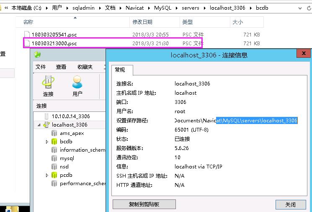Open the chevron after Navicat in breadcrumb
Viewport: 312px width, 212px height.
pos(149,8)
